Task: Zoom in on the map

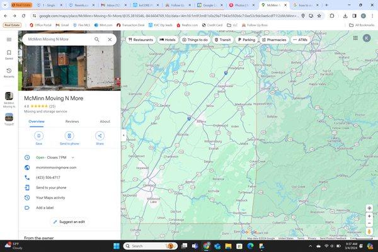Action: (x=369, y=216)
